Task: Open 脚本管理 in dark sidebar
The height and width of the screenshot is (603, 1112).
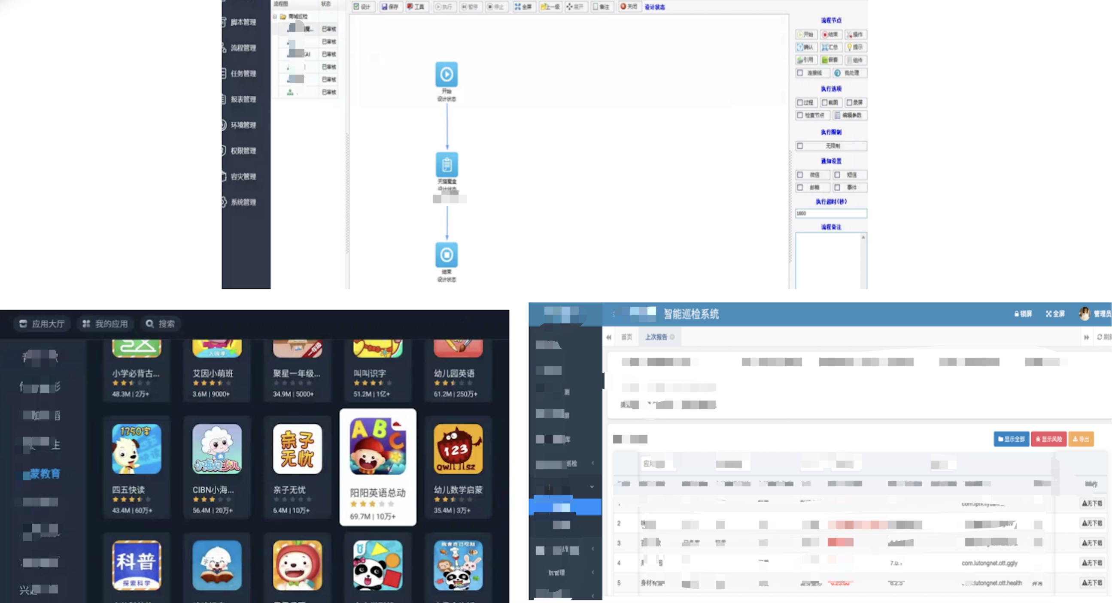Action: (243, 22)
